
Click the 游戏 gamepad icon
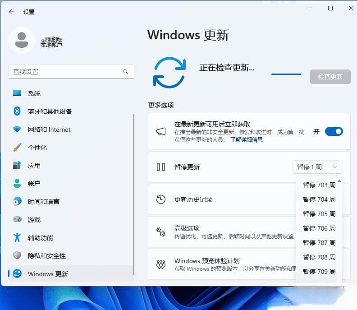click(17, 219)
